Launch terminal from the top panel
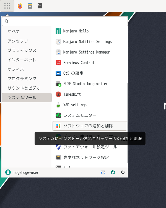The image size is (166, 208). pos(40,6)
